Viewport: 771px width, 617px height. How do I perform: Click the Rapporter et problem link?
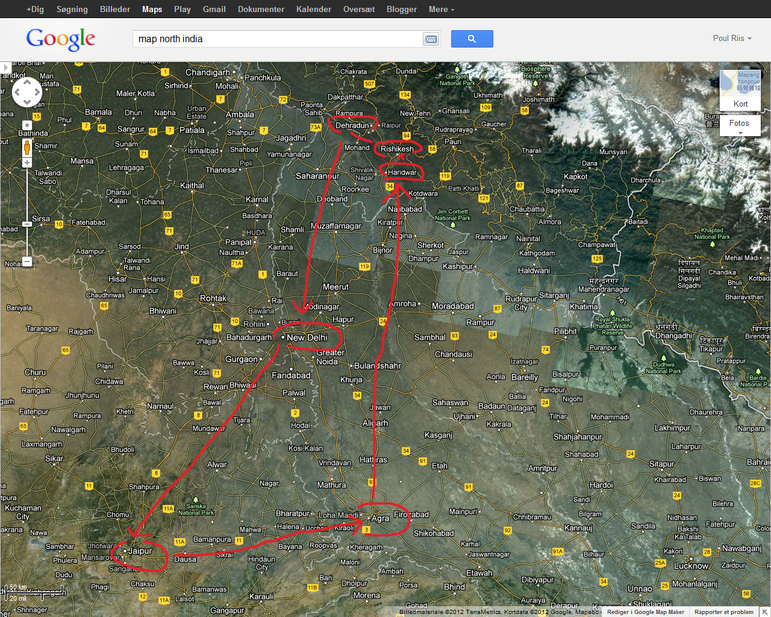point(723,612)
